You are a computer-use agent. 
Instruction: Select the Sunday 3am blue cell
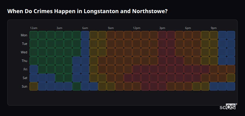tap(59, 86)
